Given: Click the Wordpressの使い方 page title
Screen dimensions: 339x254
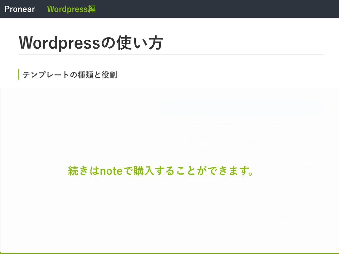Looking at the screenshot, I should tap(91, 43).
